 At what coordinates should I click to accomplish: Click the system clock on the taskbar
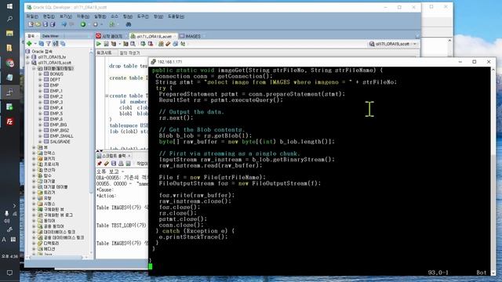[9, 256]
